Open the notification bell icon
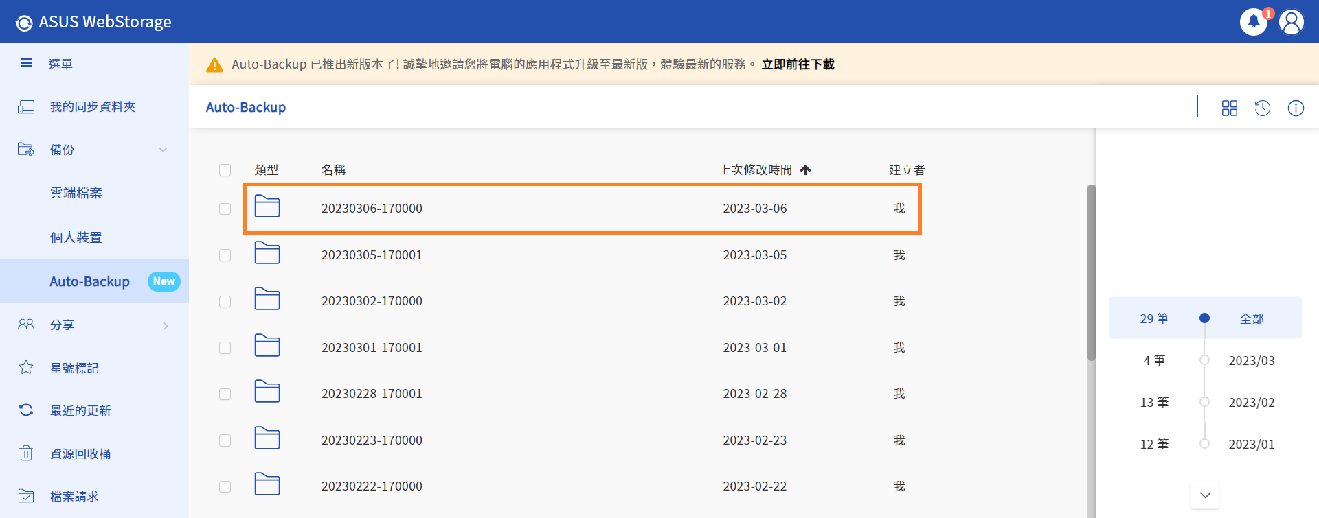 point(1253,22)
